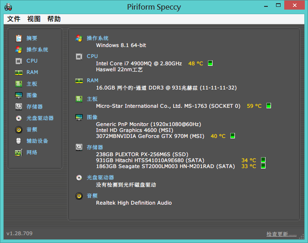The image size is (308, 243).
Task: Click the 主板 heading in summary panel
Action: point(92,99)
